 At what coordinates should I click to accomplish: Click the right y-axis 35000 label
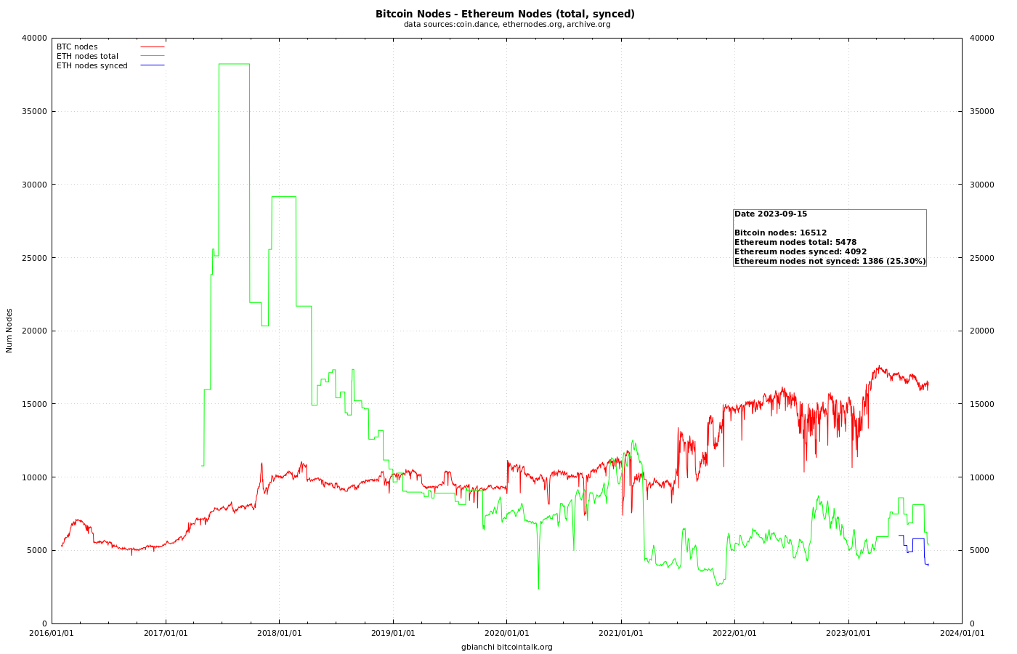(981, 111)
